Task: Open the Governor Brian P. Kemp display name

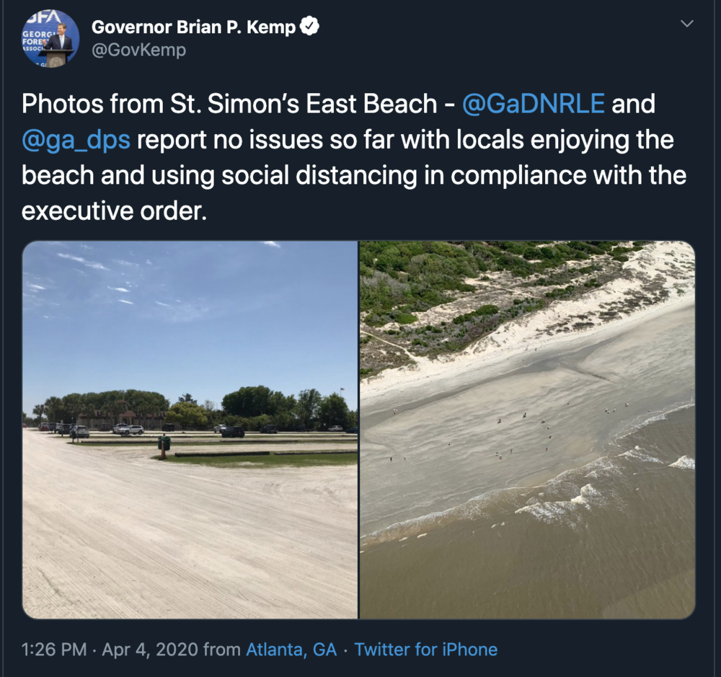Action: click(193, 27)
